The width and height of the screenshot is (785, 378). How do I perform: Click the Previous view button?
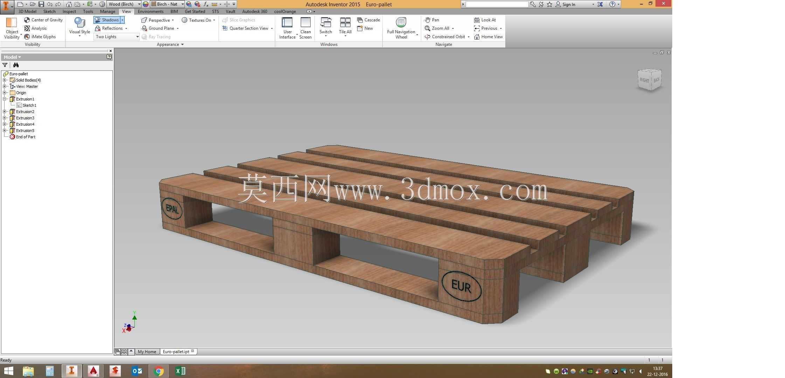point(485,28)
